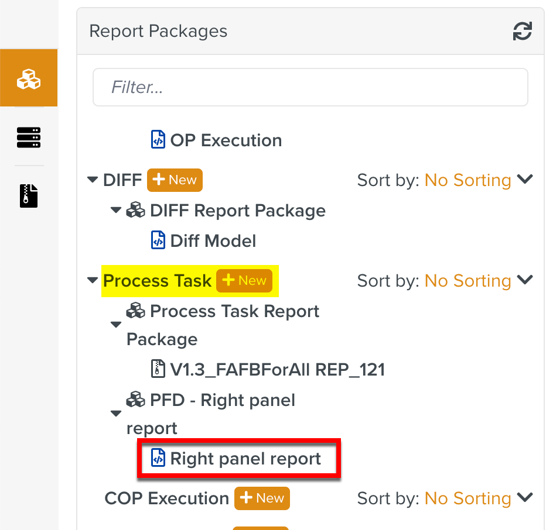
Task: Click the code document icon beside OP Execution
Action: coord(157,139)
